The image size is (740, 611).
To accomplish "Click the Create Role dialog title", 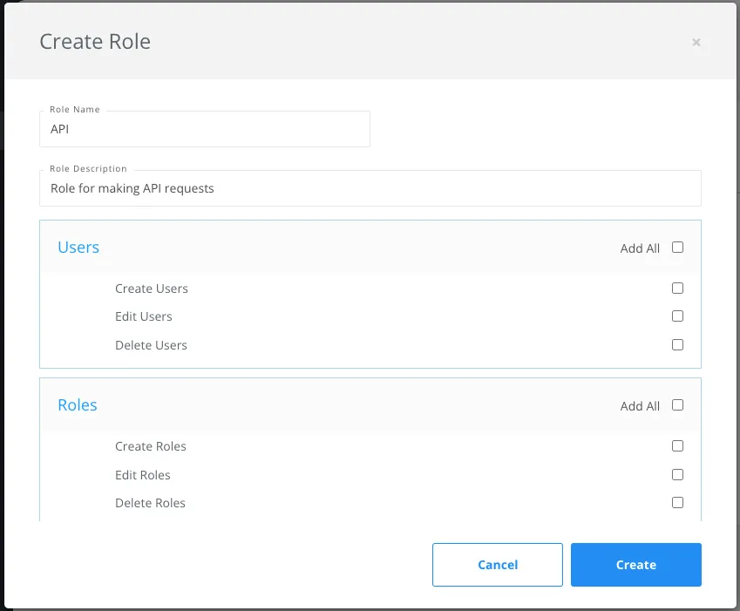I will click(x=94, y=41).
